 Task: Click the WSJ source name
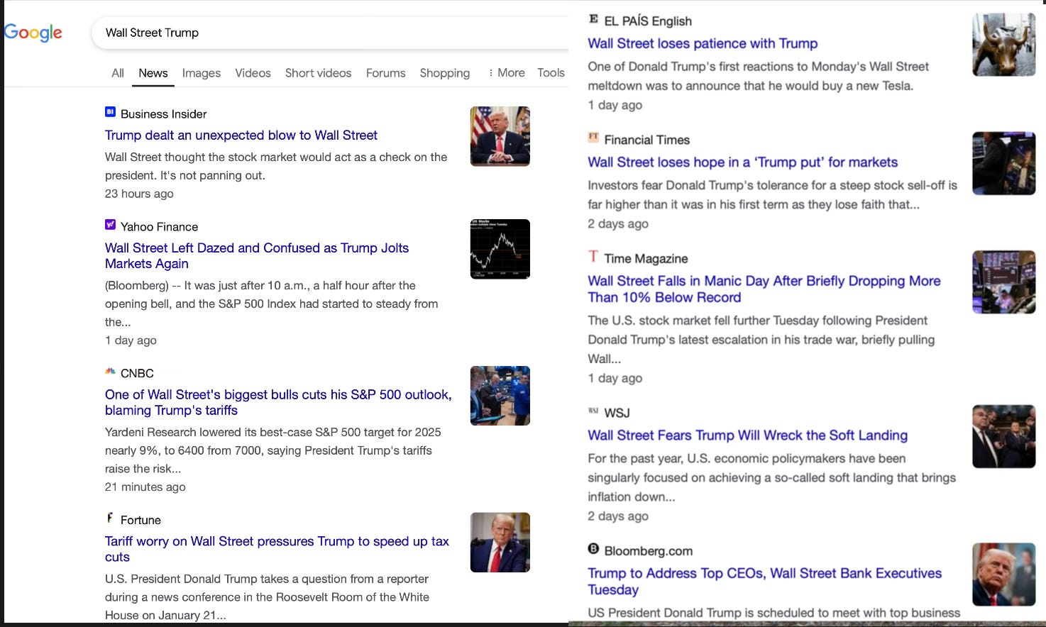617,413
